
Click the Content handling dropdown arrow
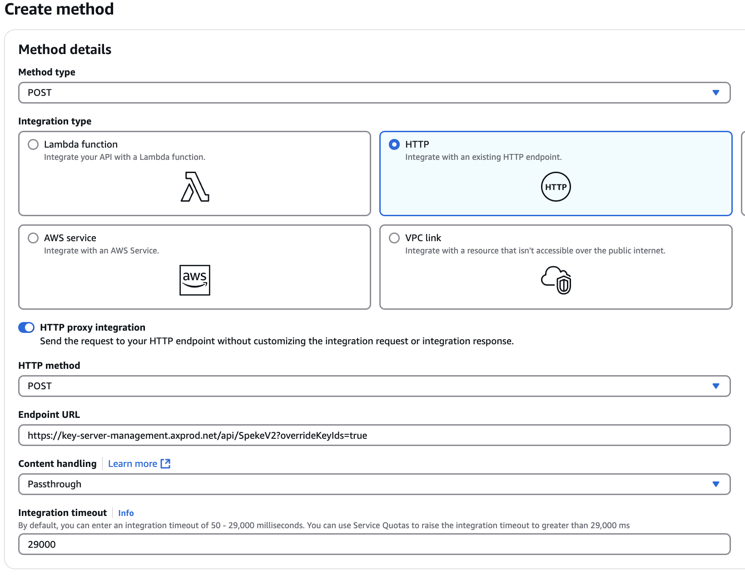(x=716, y=484)
